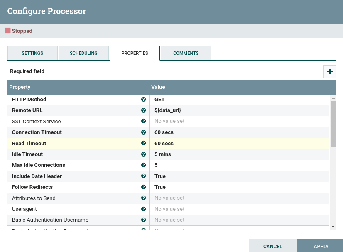Edit Connection Timeout value 60 secs
Image resolution: width=343 pixels, height=252 pixels.
220,132
